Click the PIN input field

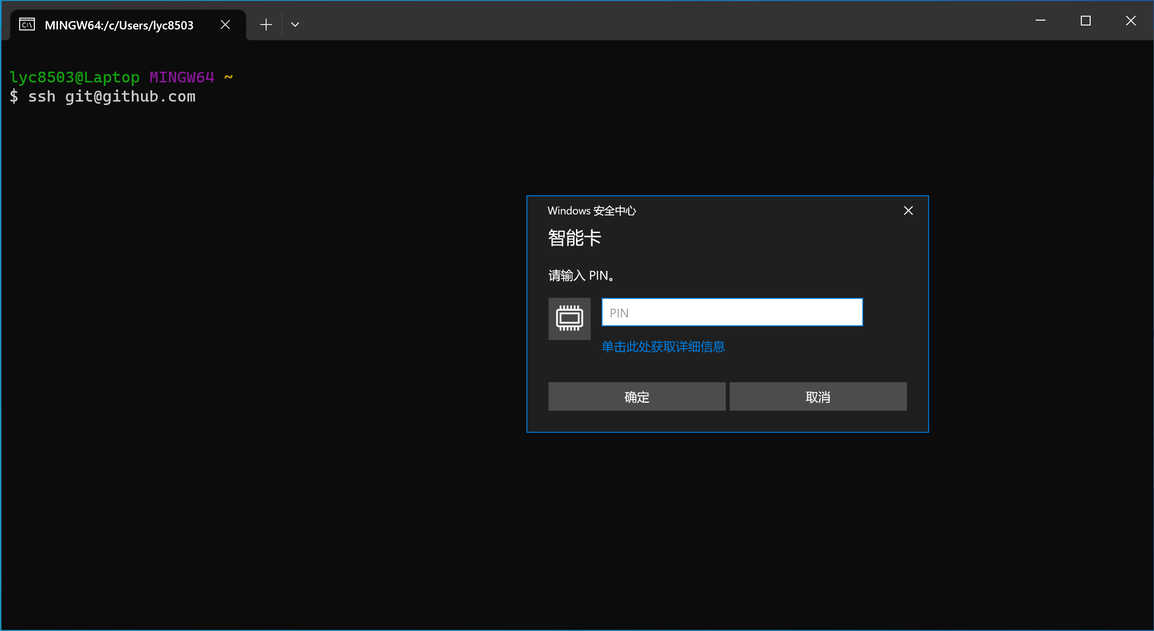(x=732, y=312)
